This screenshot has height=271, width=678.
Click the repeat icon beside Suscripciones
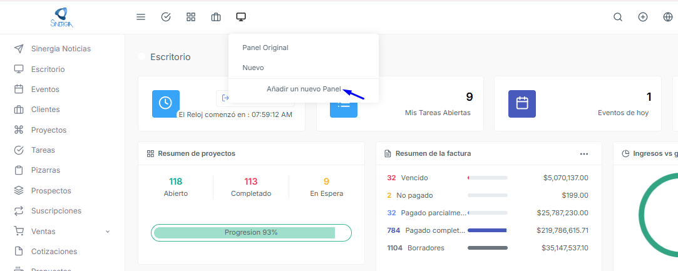click(x=19, y=211)
